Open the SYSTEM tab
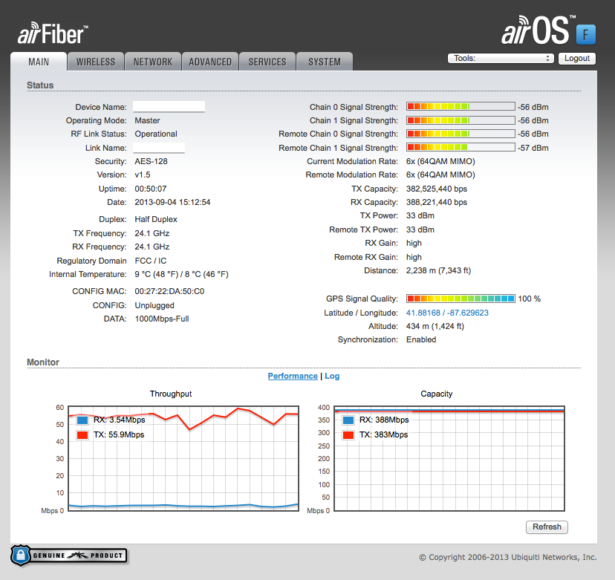This screenshot has height=580, width=615. (x=325, y=62)
